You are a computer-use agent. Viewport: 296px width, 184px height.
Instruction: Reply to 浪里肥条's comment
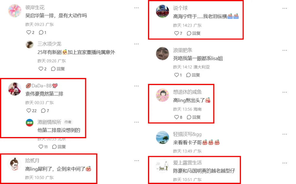pyautogui.click(x=193, y=75)
